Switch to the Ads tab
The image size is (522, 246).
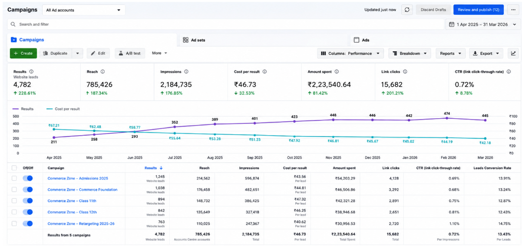click(x=435, y=40)
